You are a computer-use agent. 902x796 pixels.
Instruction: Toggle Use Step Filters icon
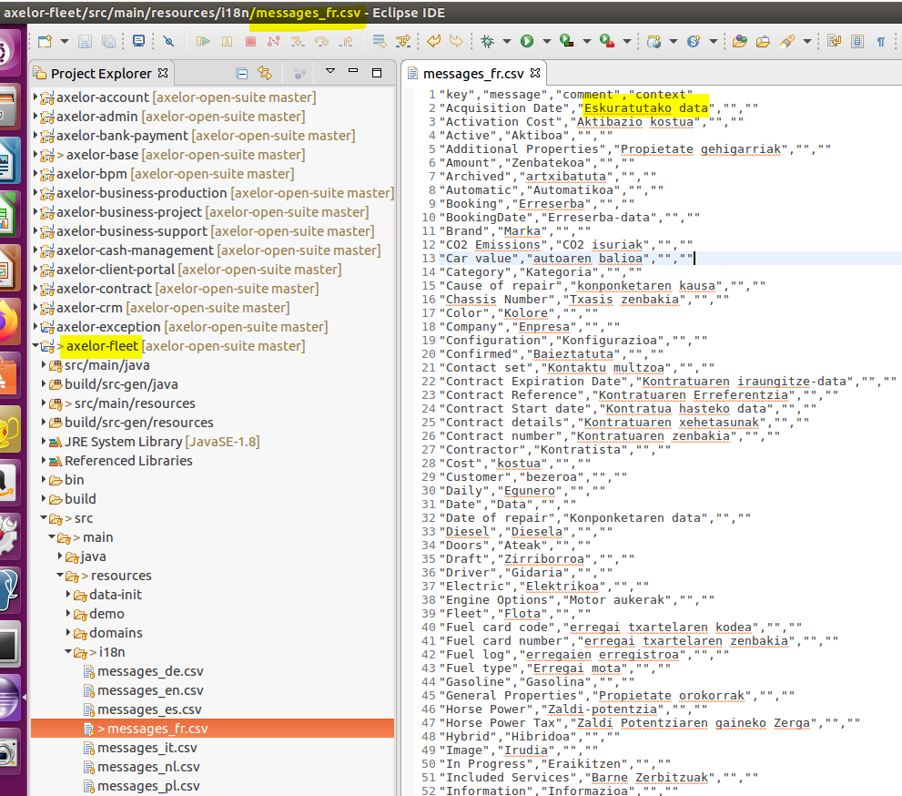click(403, 42)
